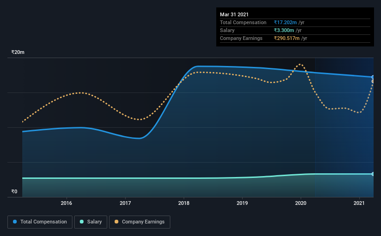This screenshot has height=236, width=381.
Task: Toggle the Total Compensation legend button
Action: (40, 222)
